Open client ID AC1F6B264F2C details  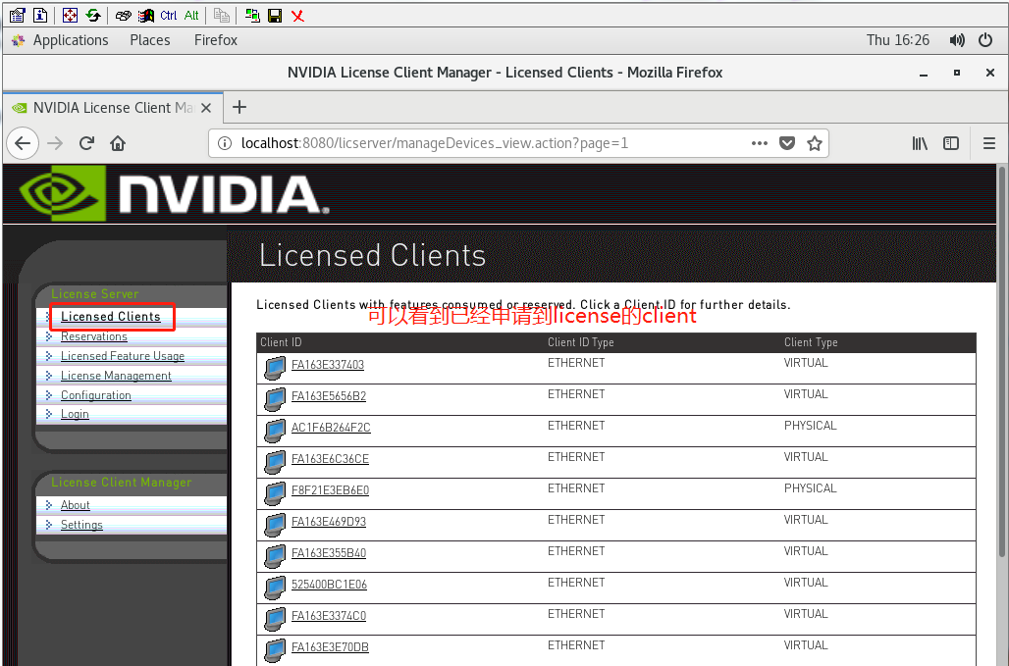coord(331,428)
